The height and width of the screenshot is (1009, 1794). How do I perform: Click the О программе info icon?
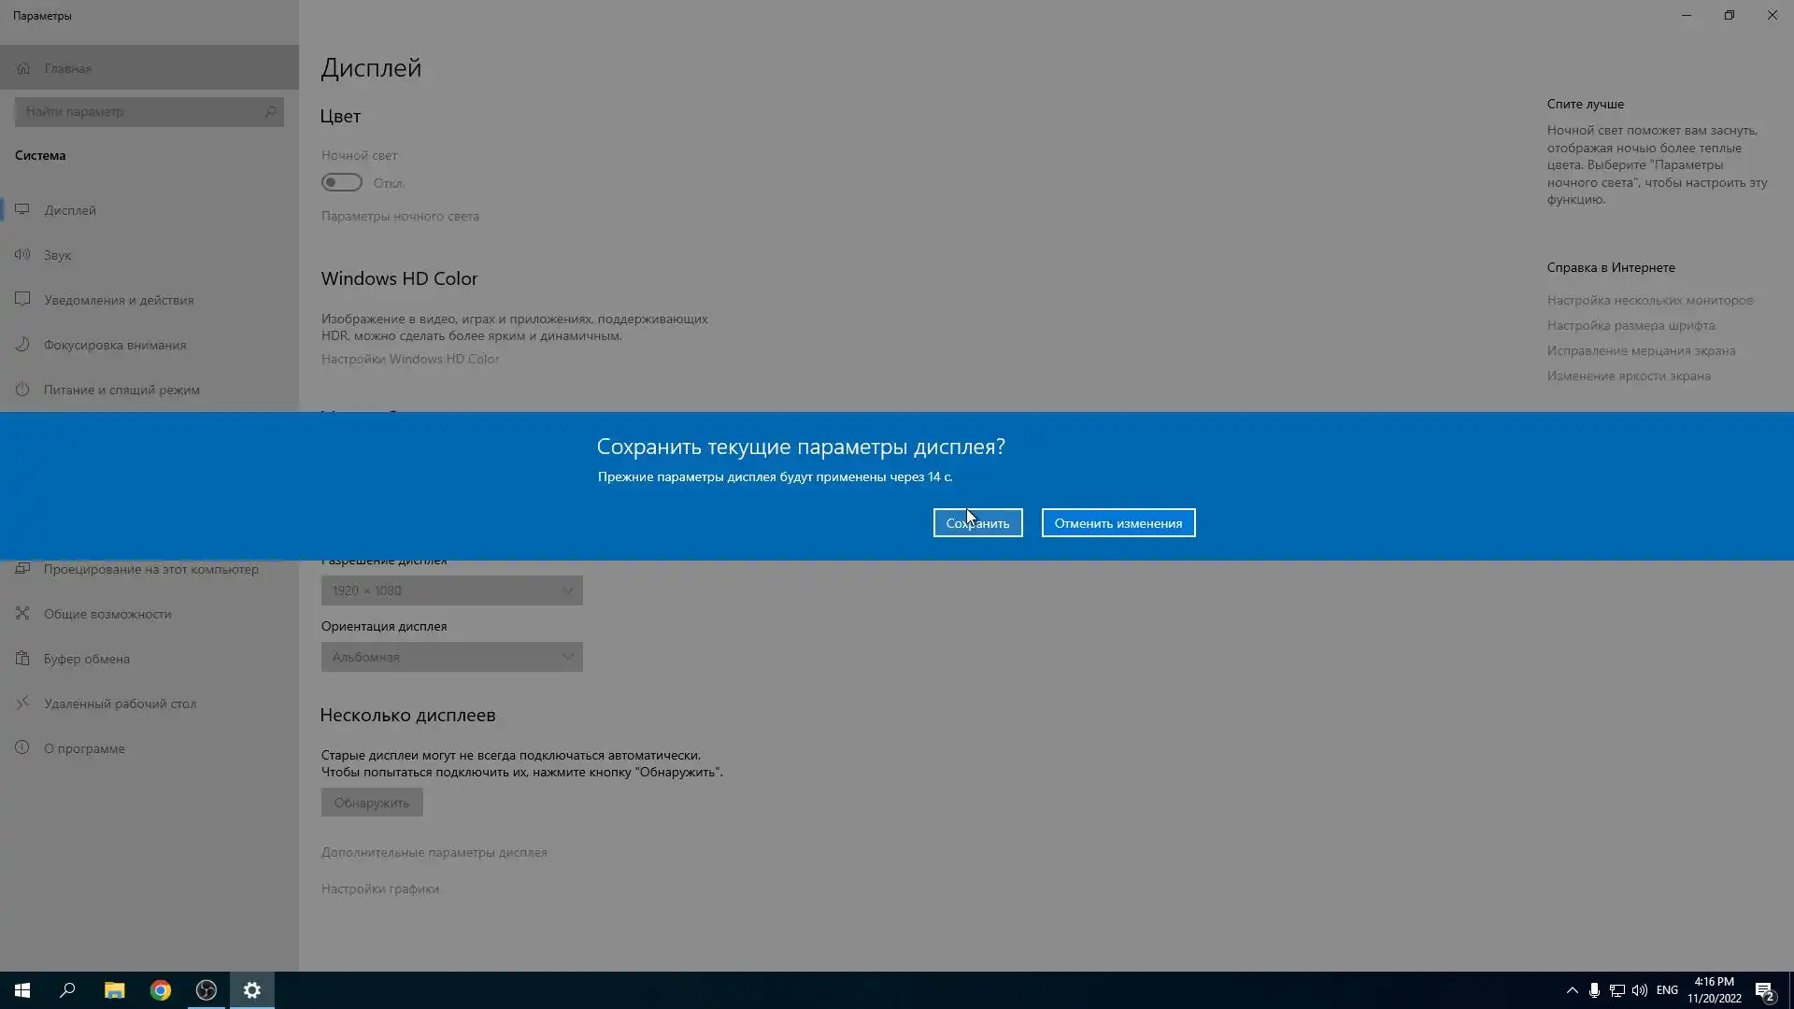coord(22,748)
